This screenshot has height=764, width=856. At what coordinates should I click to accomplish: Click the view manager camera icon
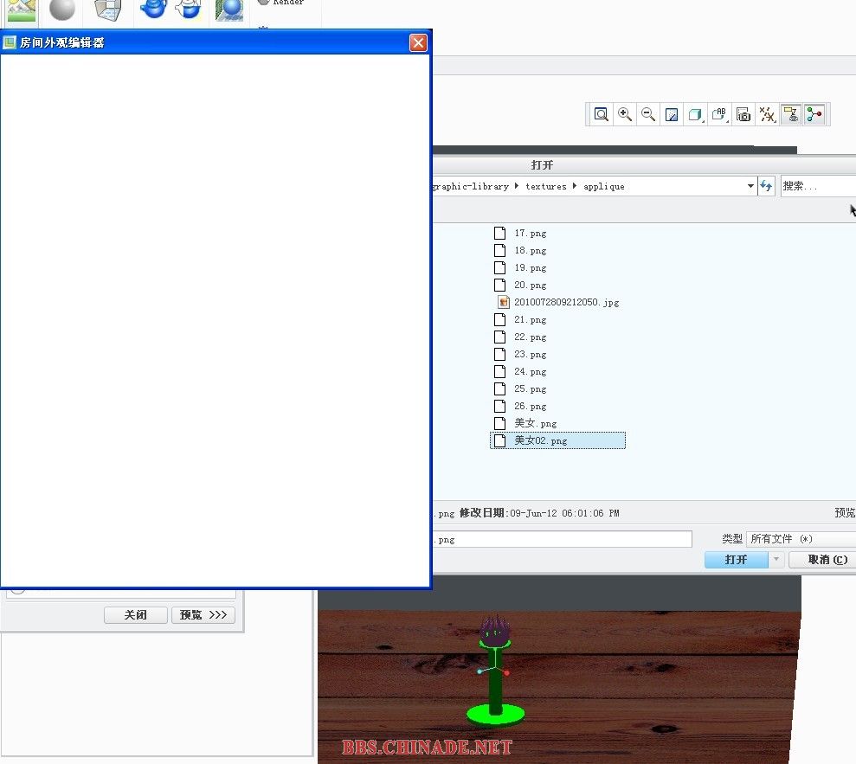click(x=743, y=114)
